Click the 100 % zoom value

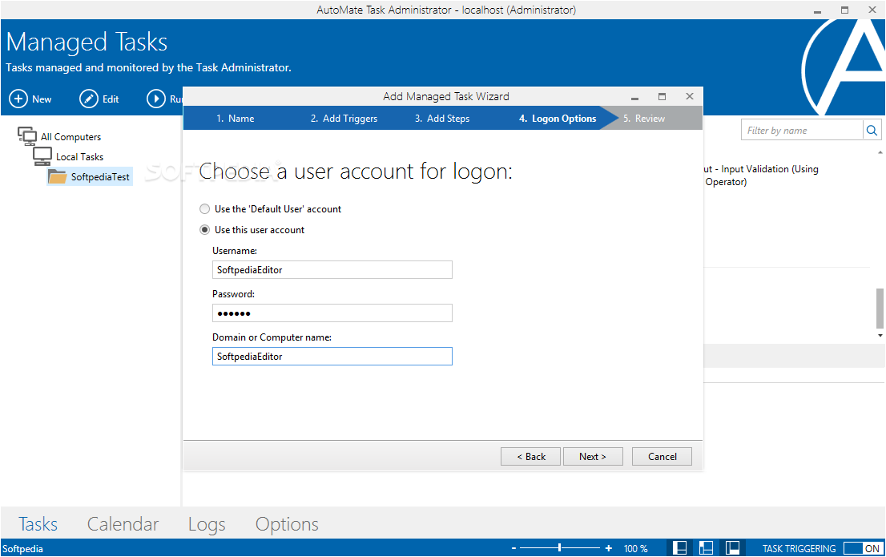[636, 549]
